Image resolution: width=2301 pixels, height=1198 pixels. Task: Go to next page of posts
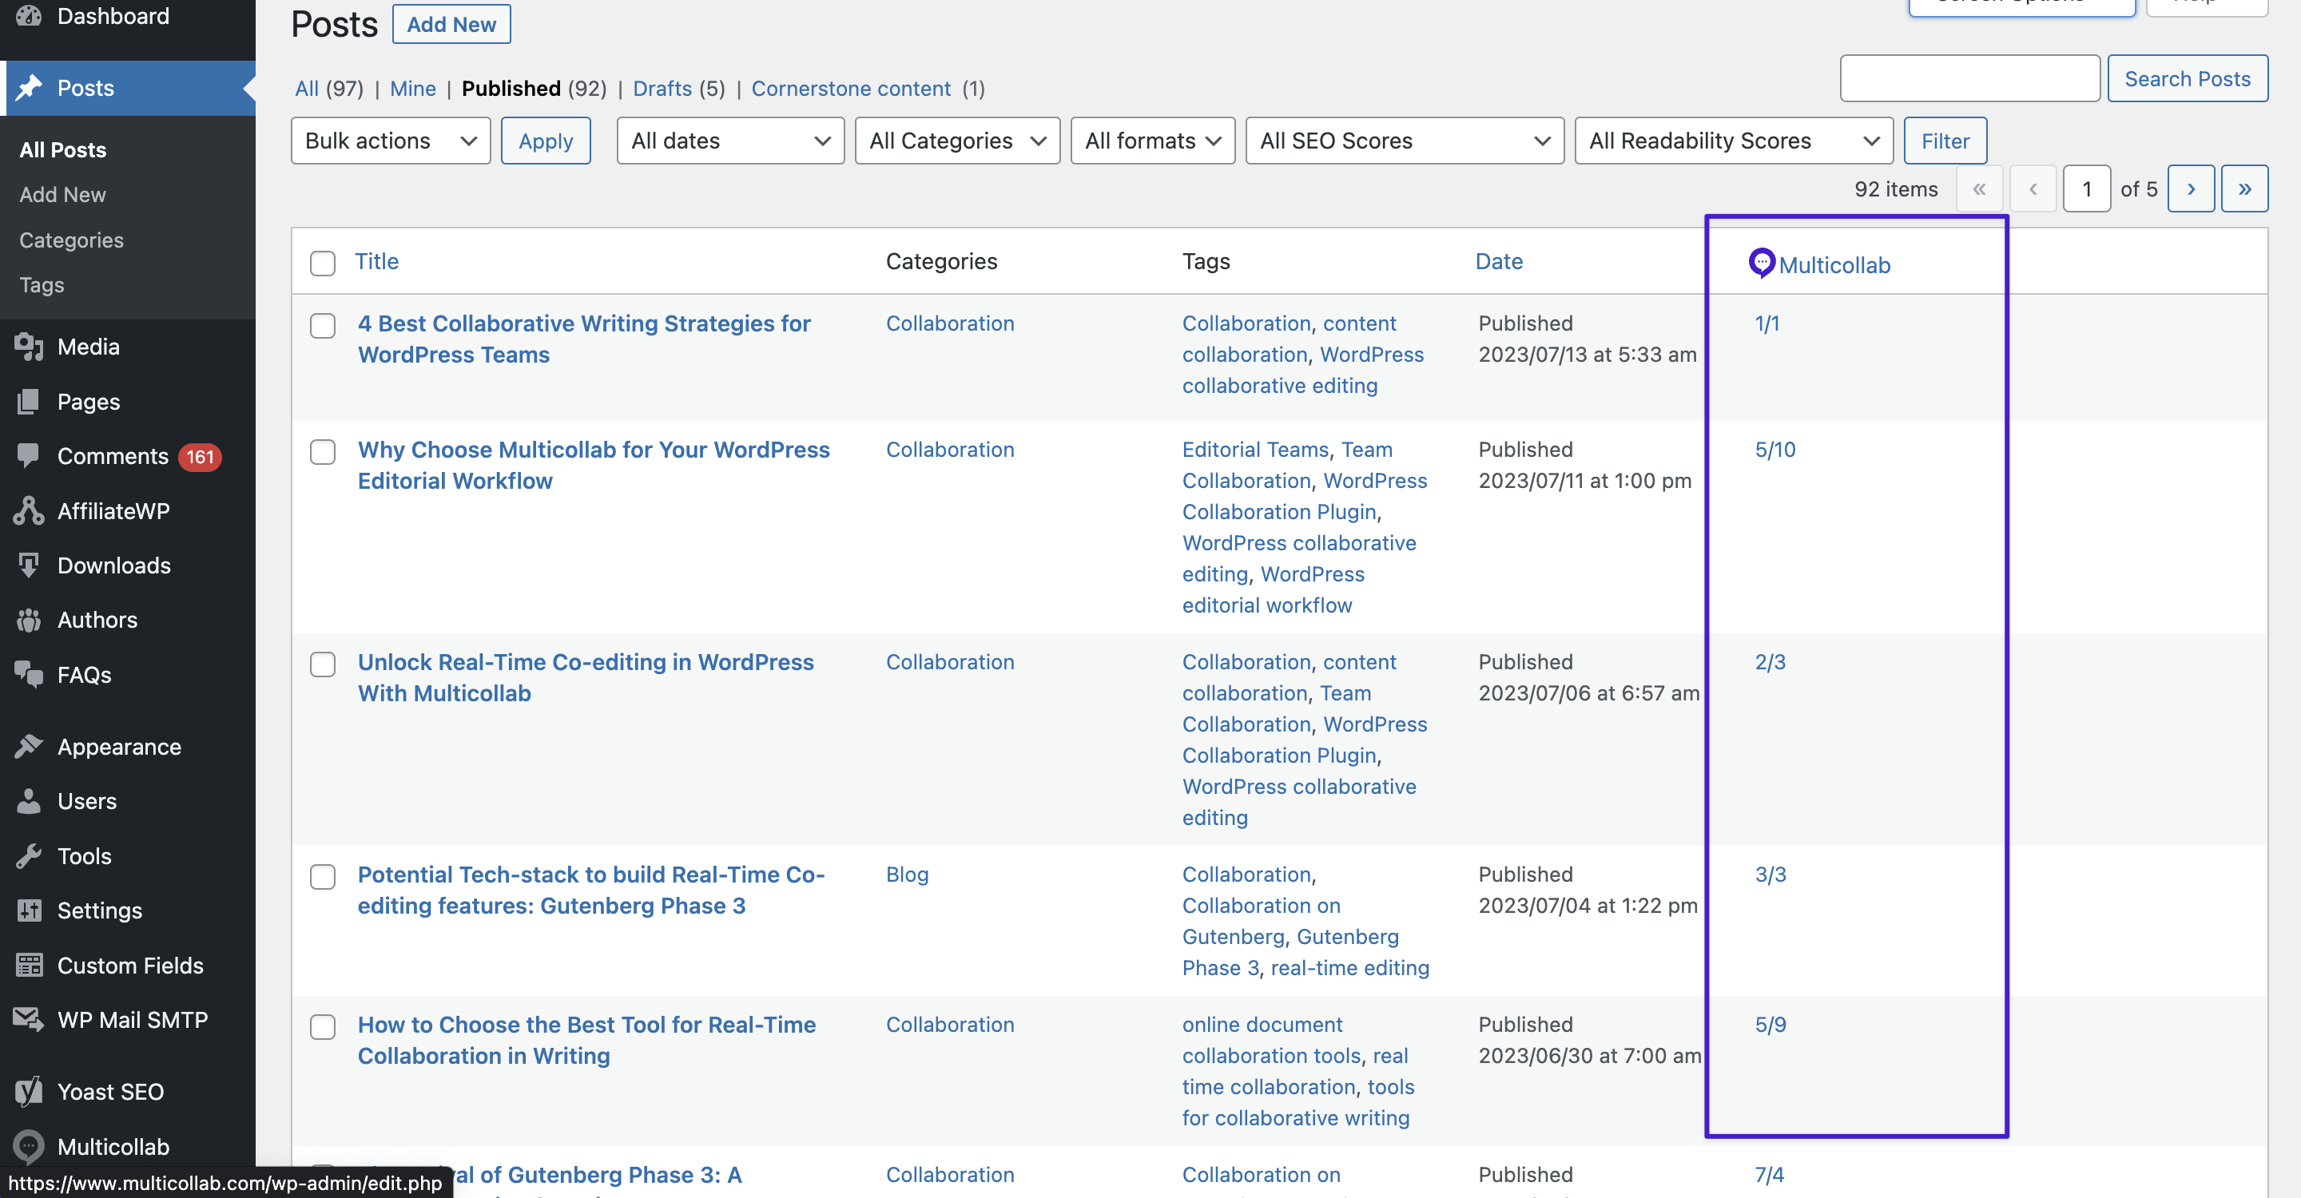[x=2190, y=188]
